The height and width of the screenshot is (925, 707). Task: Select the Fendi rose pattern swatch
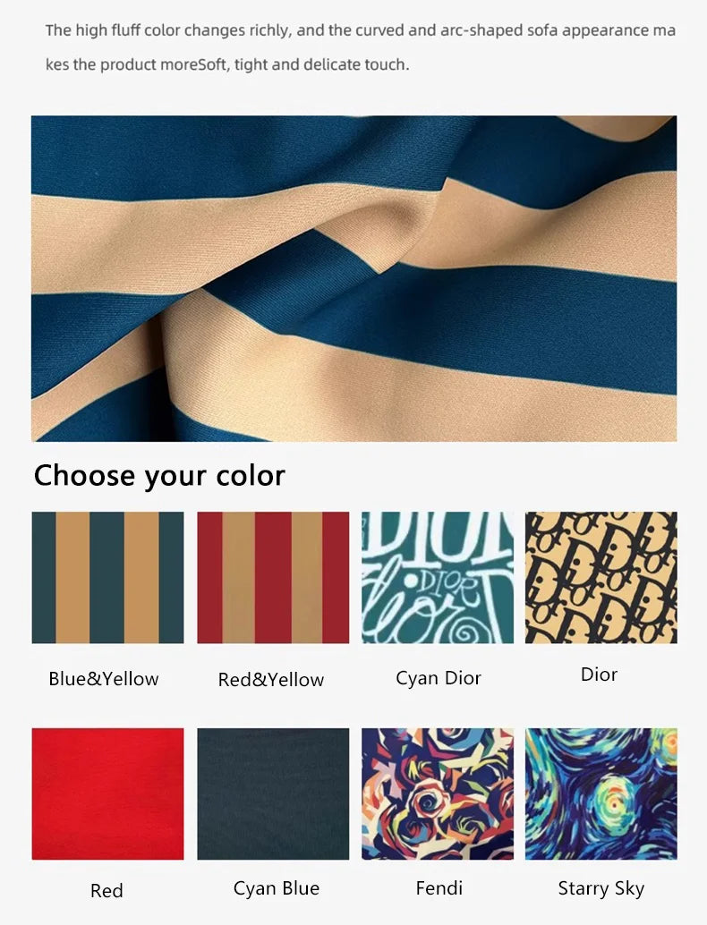click(438, 794)
